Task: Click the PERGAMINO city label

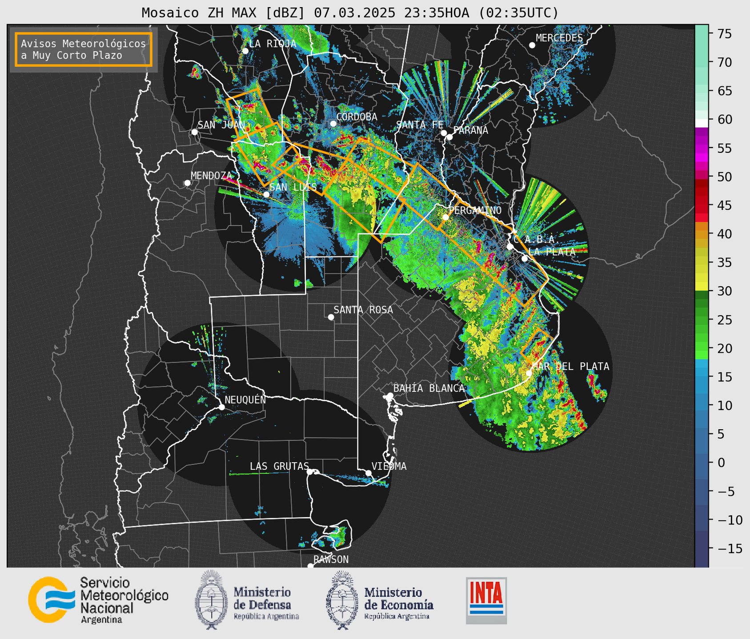Action: [475, 210]
